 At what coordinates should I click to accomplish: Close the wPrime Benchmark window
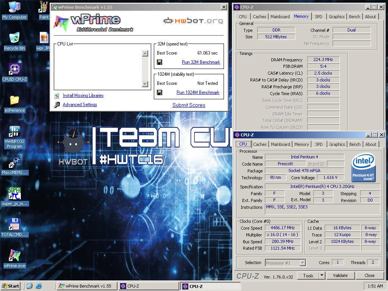point(224,7)
